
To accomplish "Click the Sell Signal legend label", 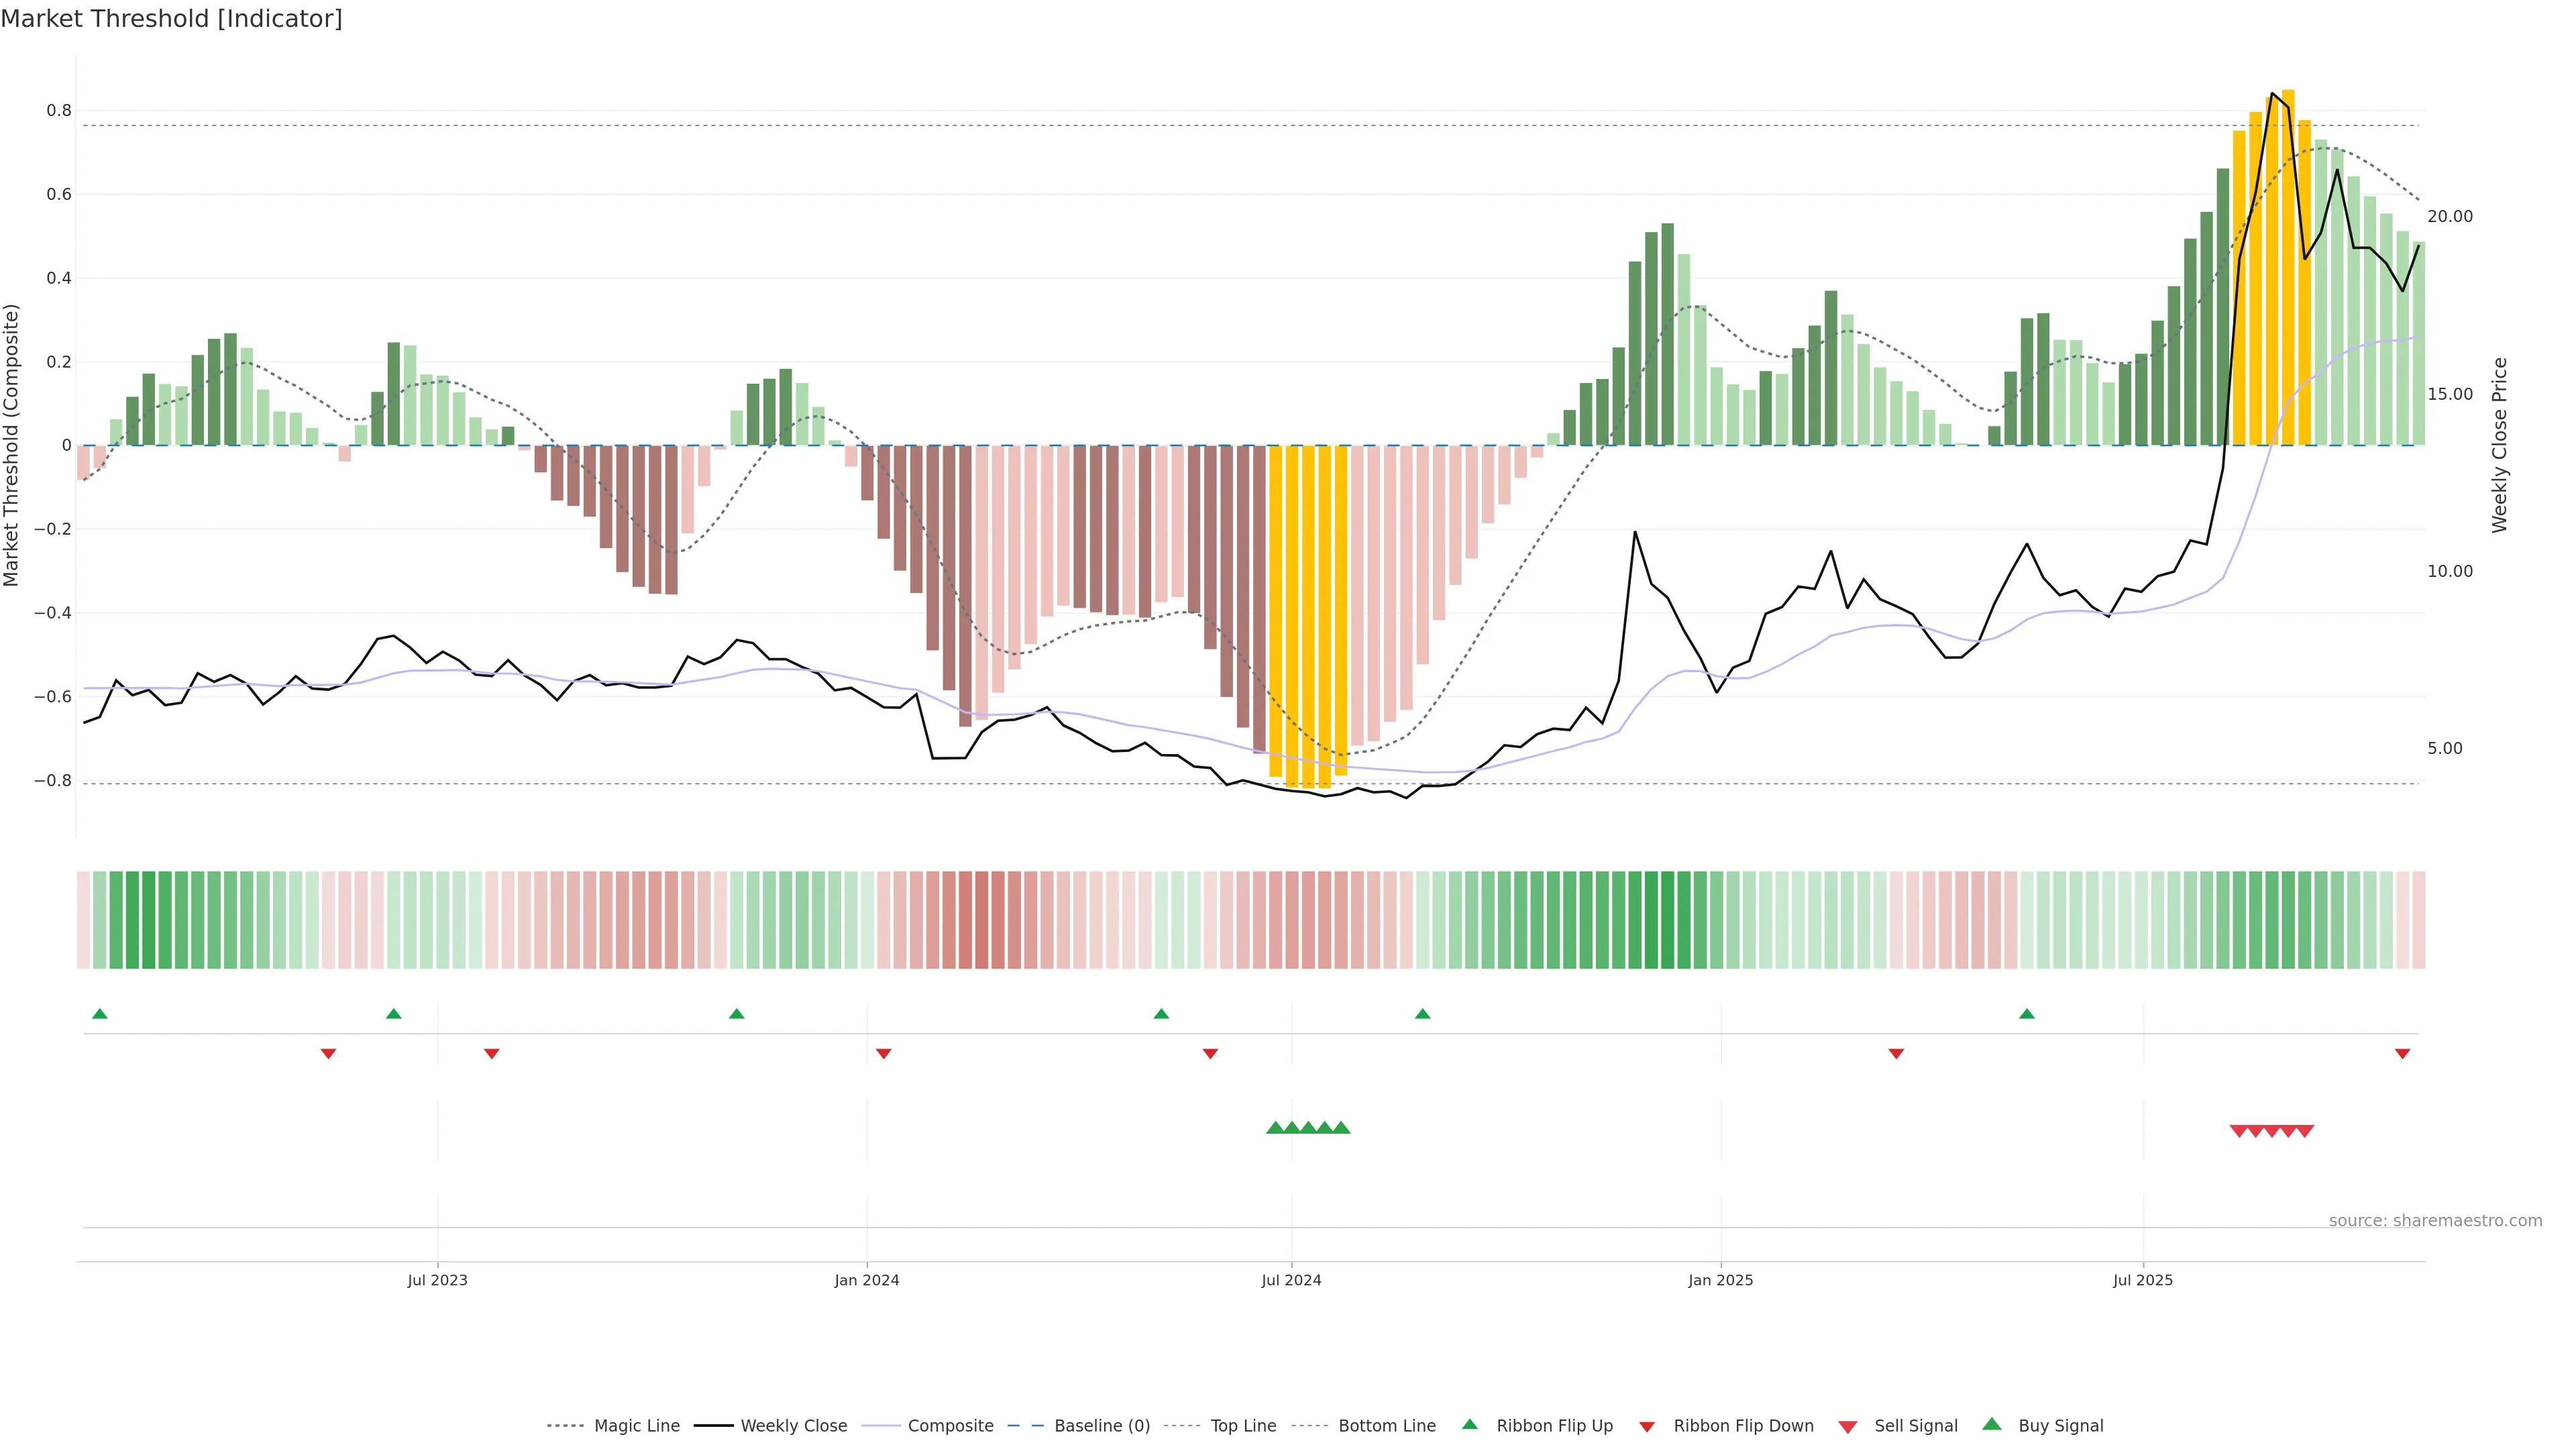I will tap(1915, 1426).
